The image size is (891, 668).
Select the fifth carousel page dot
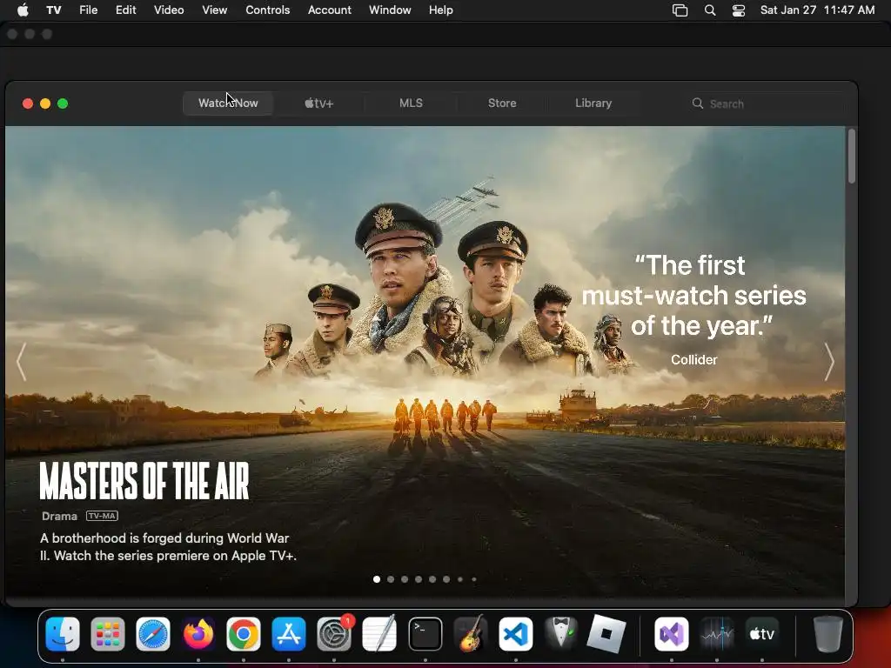(x=432, y=579)
